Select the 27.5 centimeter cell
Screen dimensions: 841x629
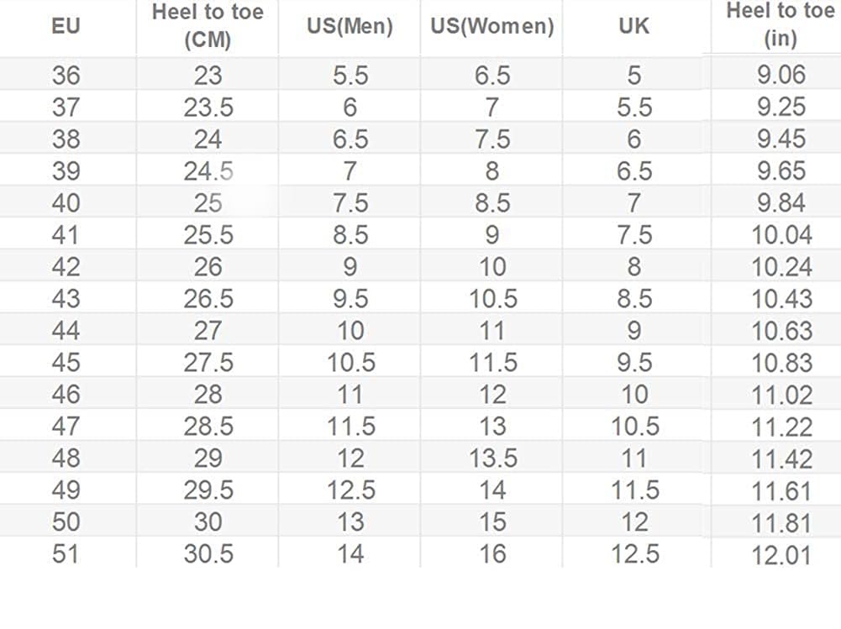coord(208,363)
